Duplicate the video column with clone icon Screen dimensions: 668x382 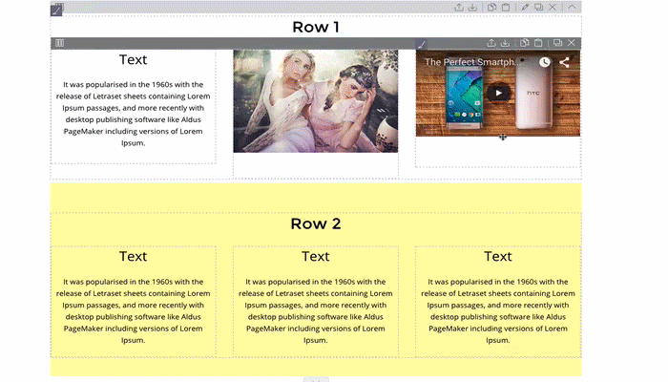[x=557, y=43]
